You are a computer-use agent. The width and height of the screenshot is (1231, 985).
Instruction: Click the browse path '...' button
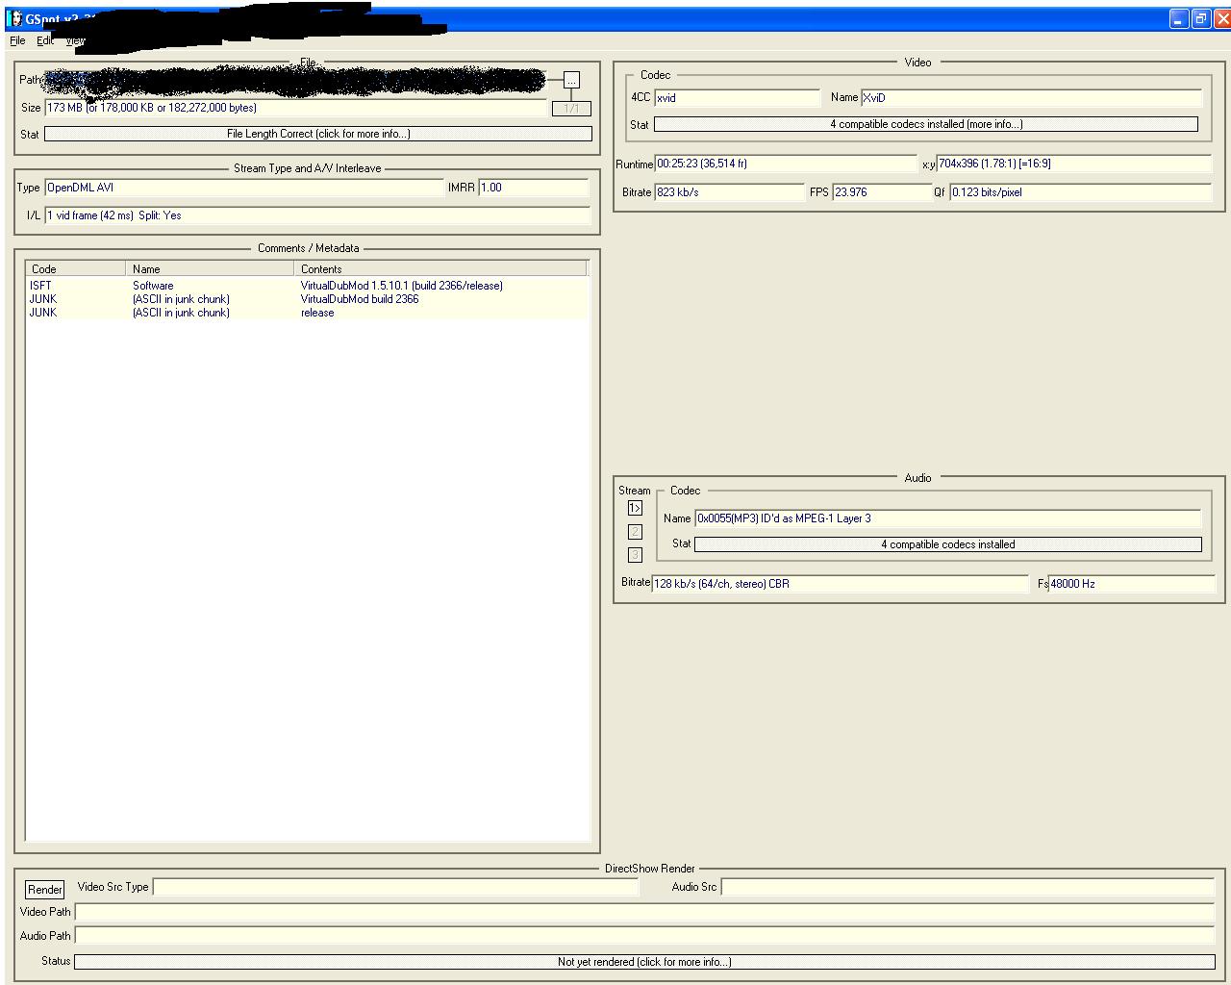tap(571, 80)
